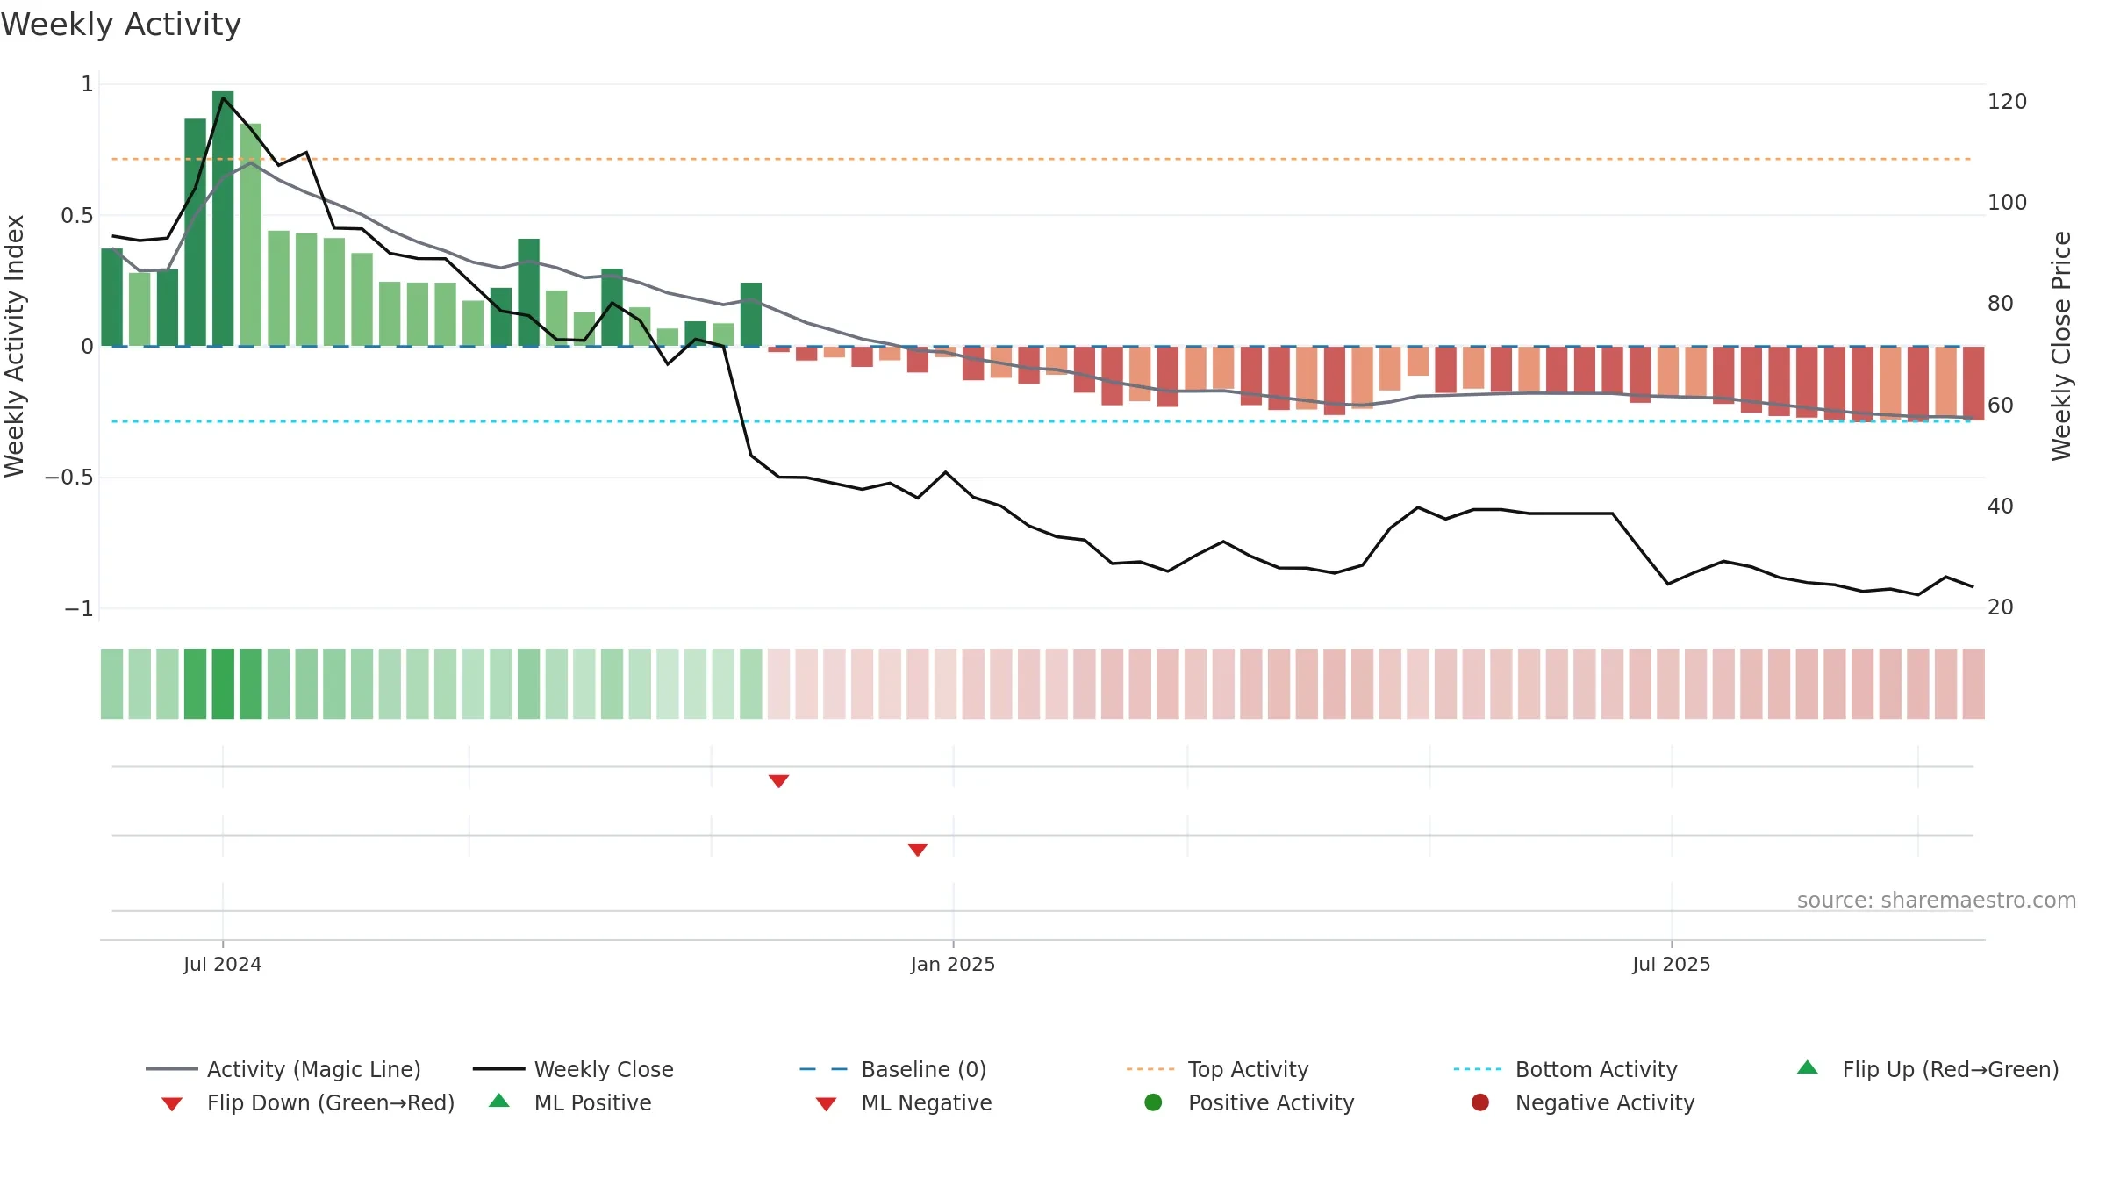Click the Positive Activity green circle icon
The width and height of the screenshot is (2106, 1185).
(1153, 1102)
